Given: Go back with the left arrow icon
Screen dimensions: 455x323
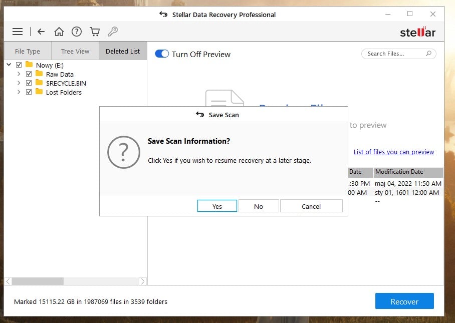Looking at the screenshot, I should point(41,32).
